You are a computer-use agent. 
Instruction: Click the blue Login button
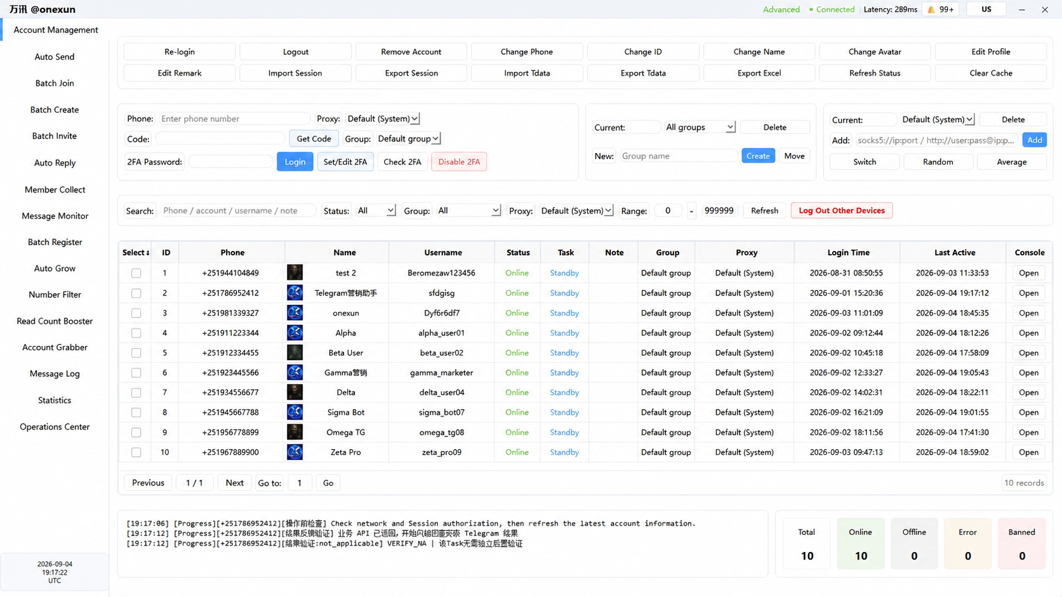pos(295,162)
